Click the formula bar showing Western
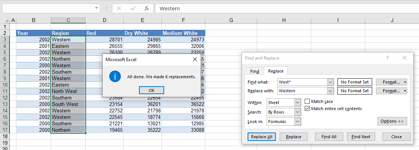Screen dimensions: 419x150 (x=287, y=8)
